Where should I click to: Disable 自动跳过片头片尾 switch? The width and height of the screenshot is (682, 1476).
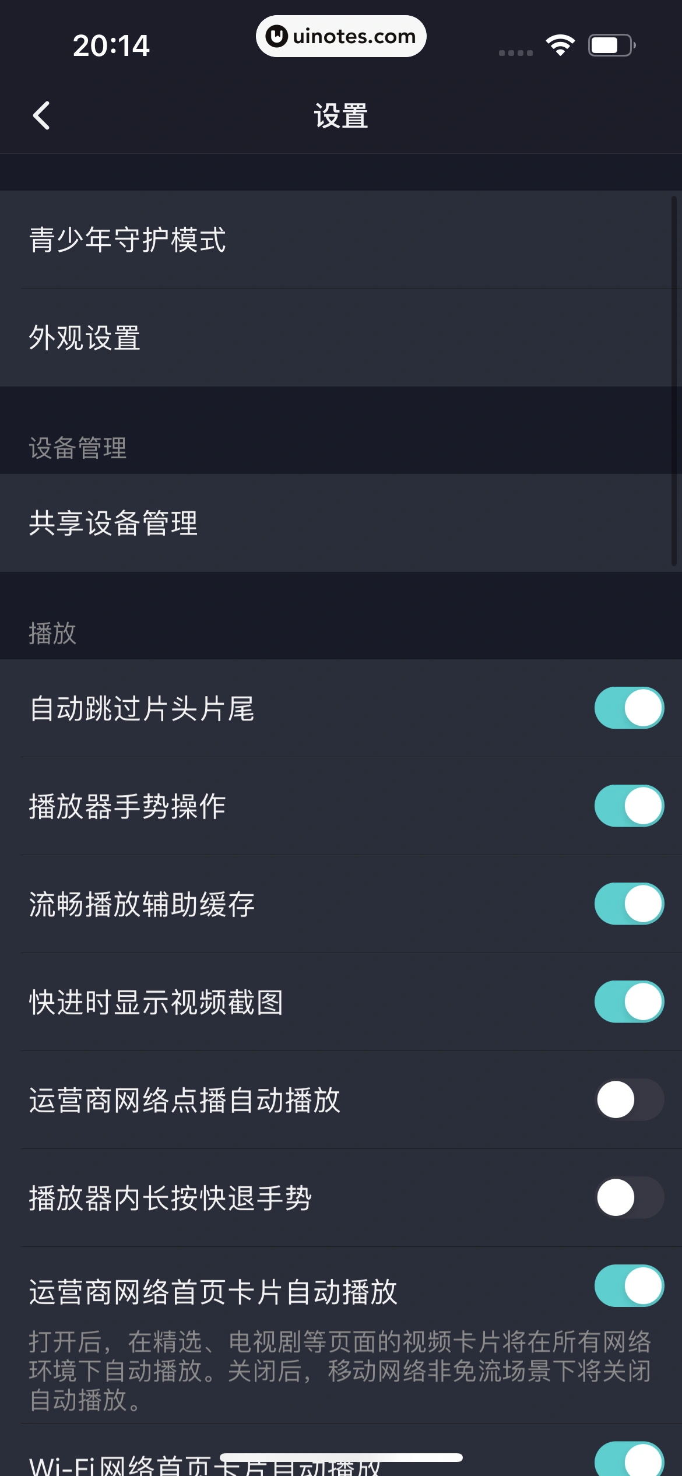click(x=629, y=708)
